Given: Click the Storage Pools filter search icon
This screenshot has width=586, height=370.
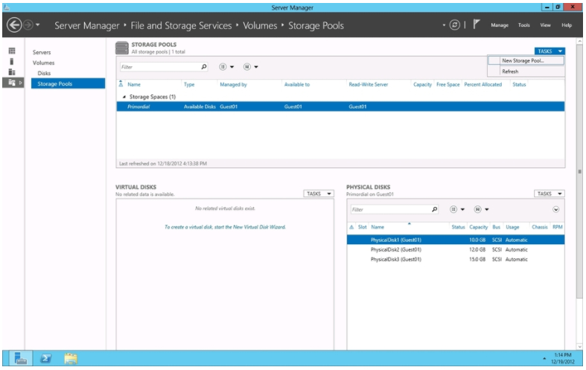Looking at the screenshot, I should click(204, 67).
